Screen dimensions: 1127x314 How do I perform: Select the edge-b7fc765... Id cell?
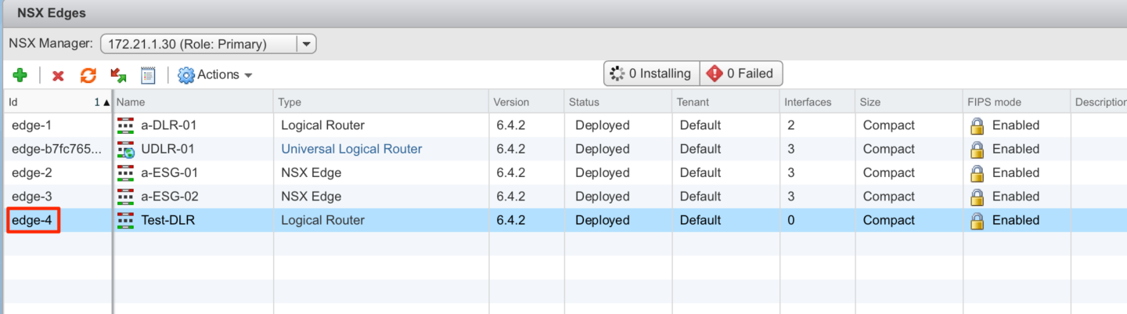[58, 149]
